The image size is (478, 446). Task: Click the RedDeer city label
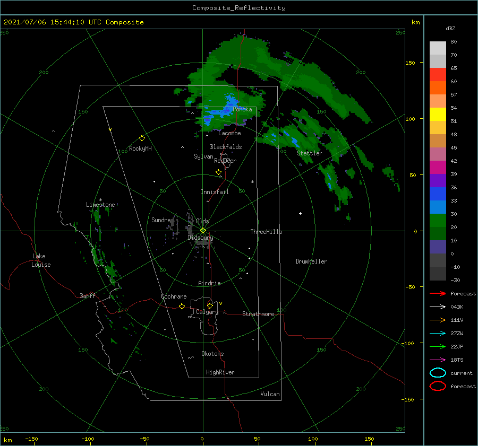coord(225,161)
